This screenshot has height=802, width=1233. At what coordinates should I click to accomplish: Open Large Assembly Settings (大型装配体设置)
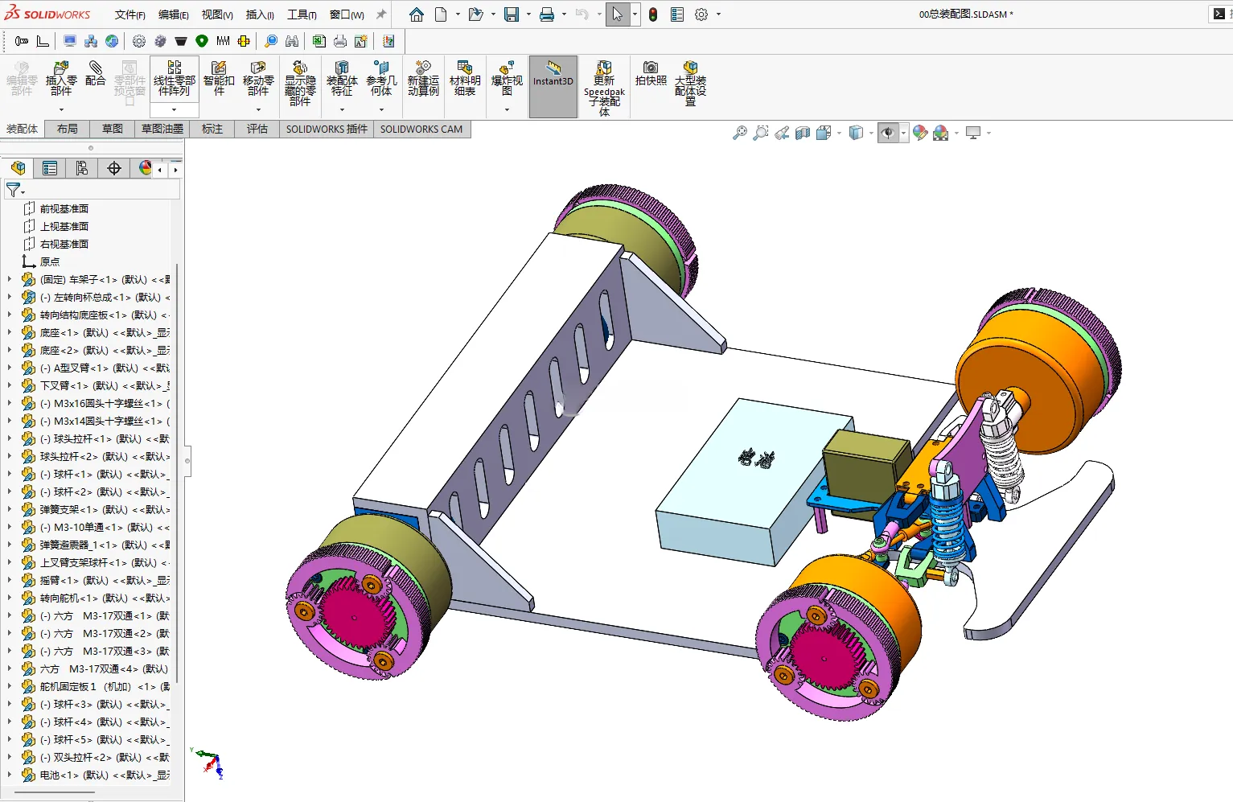pyautogui.click(x=690, y=84)
